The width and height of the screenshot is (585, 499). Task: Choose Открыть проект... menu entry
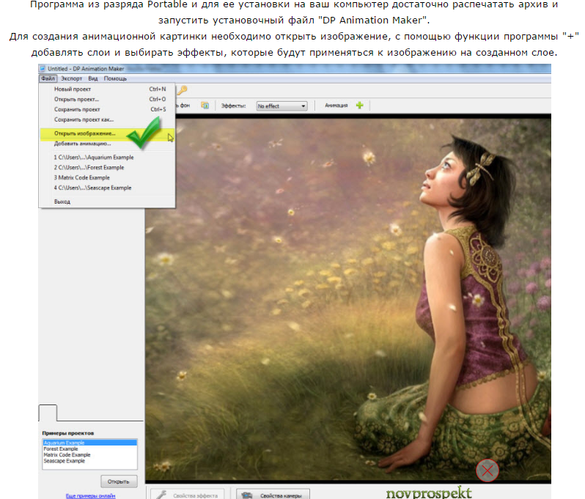tap(107, 99)
